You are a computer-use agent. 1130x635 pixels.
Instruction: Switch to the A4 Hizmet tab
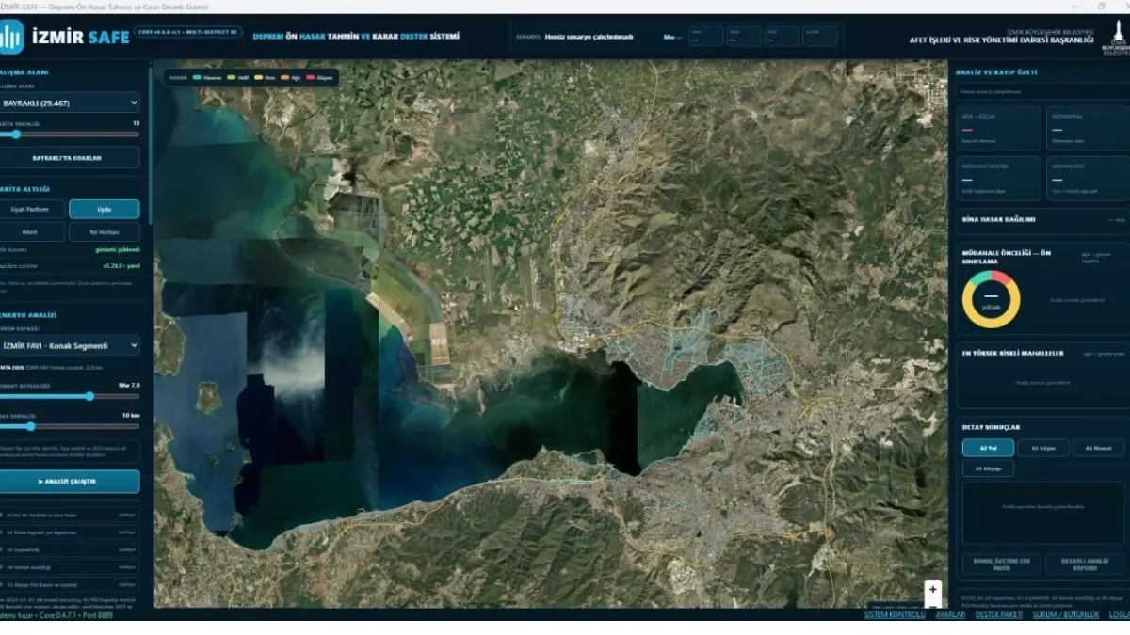coord(1098,448)
